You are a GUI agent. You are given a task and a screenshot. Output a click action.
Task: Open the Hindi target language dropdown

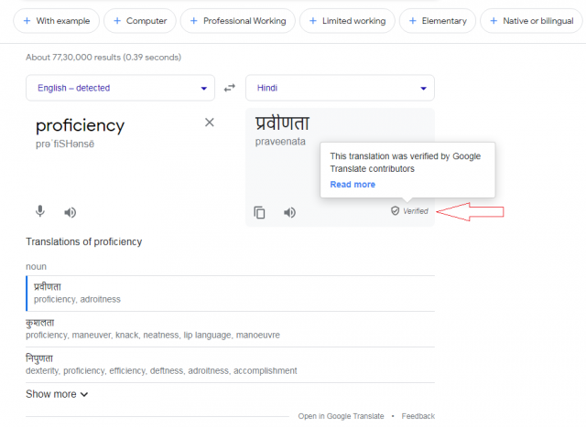pyautogui.click(x=340, y=88)
